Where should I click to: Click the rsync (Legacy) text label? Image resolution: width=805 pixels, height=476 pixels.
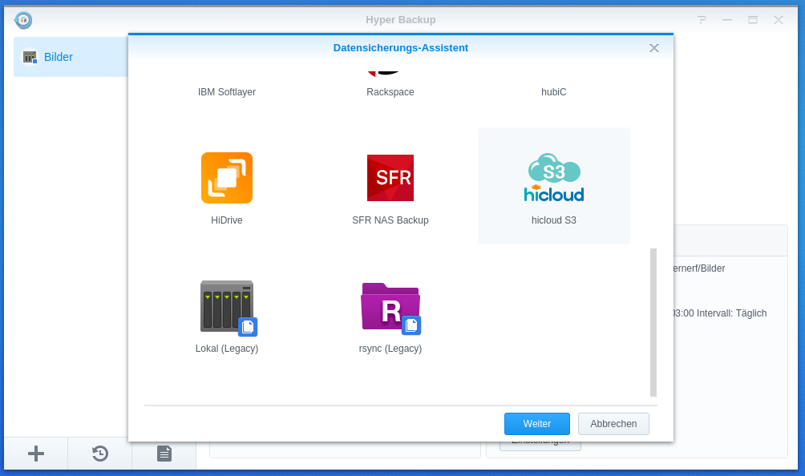click(x=390, y=349)
